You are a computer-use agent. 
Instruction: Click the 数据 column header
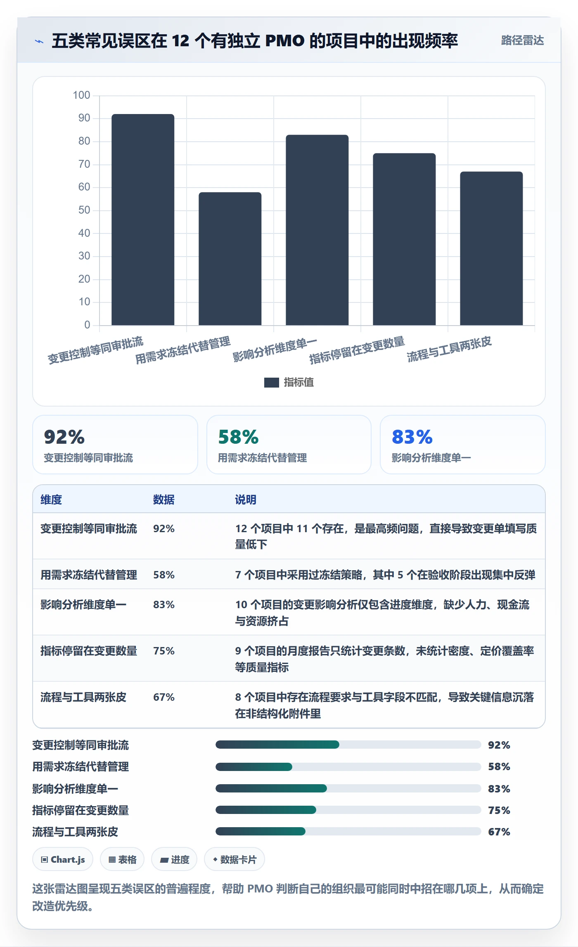click(163, 500)
